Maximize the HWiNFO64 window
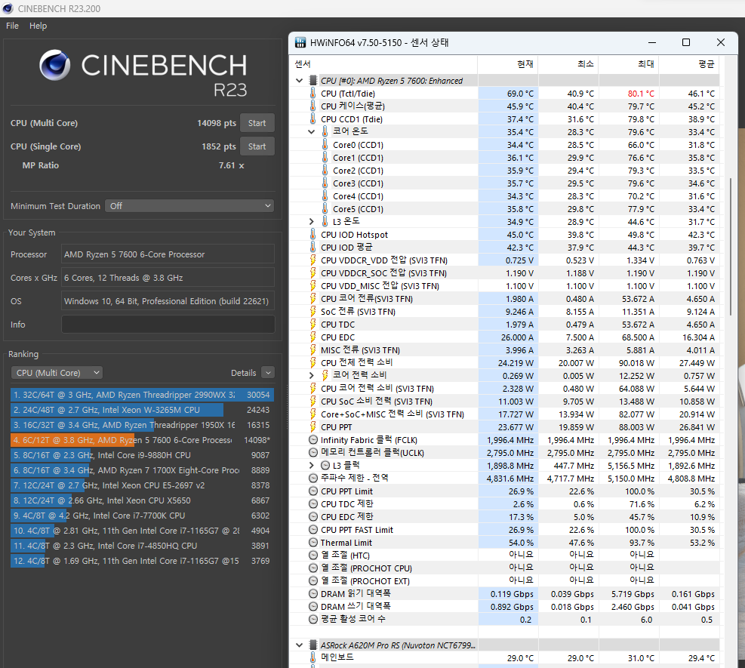Image resolution: width=745 pixels, height=668 pixels. pyautogui.click(x=686, y=43)
